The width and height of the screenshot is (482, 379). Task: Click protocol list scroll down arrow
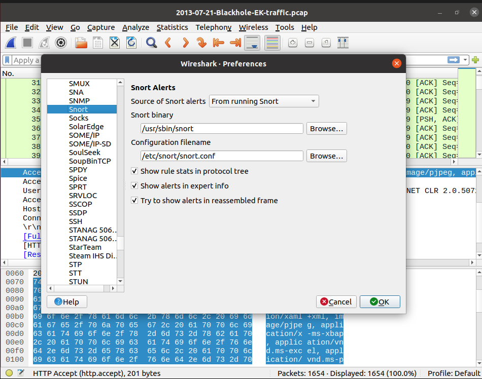121,281
